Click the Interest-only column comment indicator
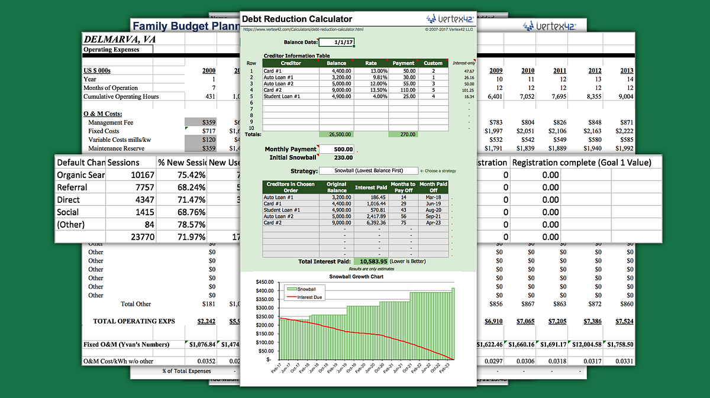Screen dimensions: 710x398 (x=474, y=60)
